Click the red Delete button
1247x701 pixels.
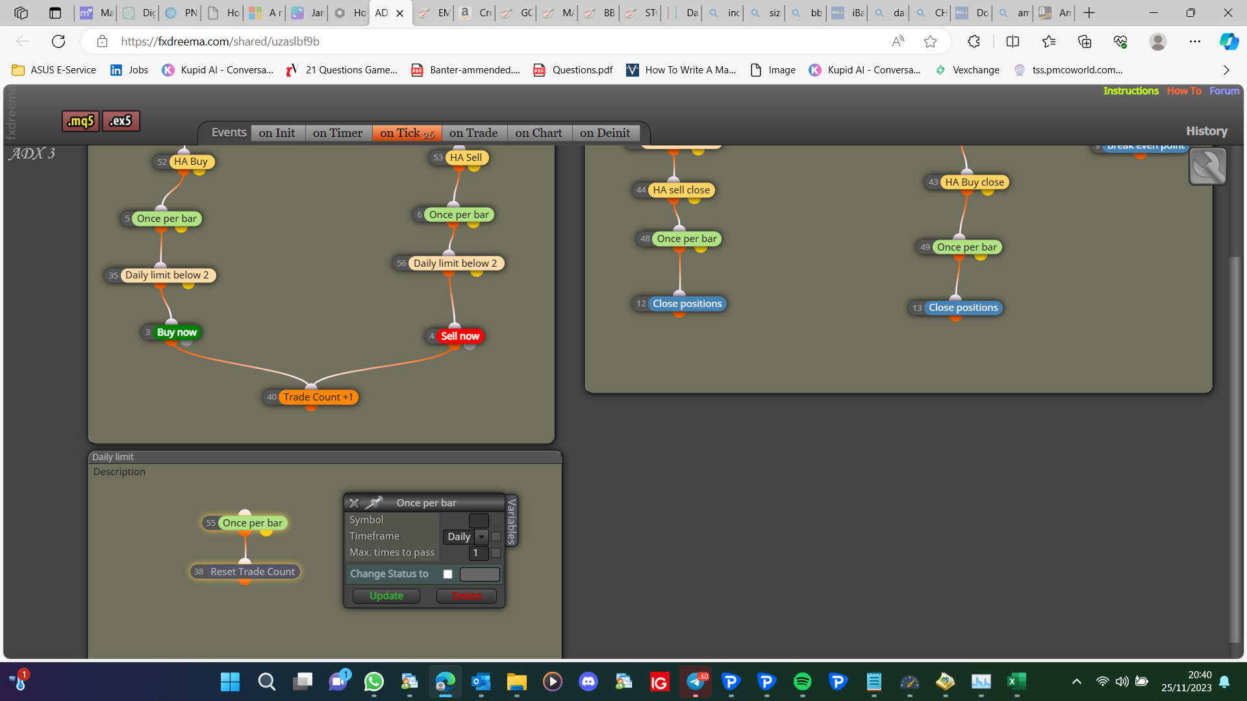[x=467, y=596]
